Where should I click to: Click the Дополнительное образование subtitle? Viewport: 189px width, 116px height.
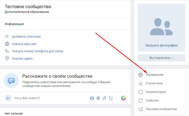(x=27, y=12)
